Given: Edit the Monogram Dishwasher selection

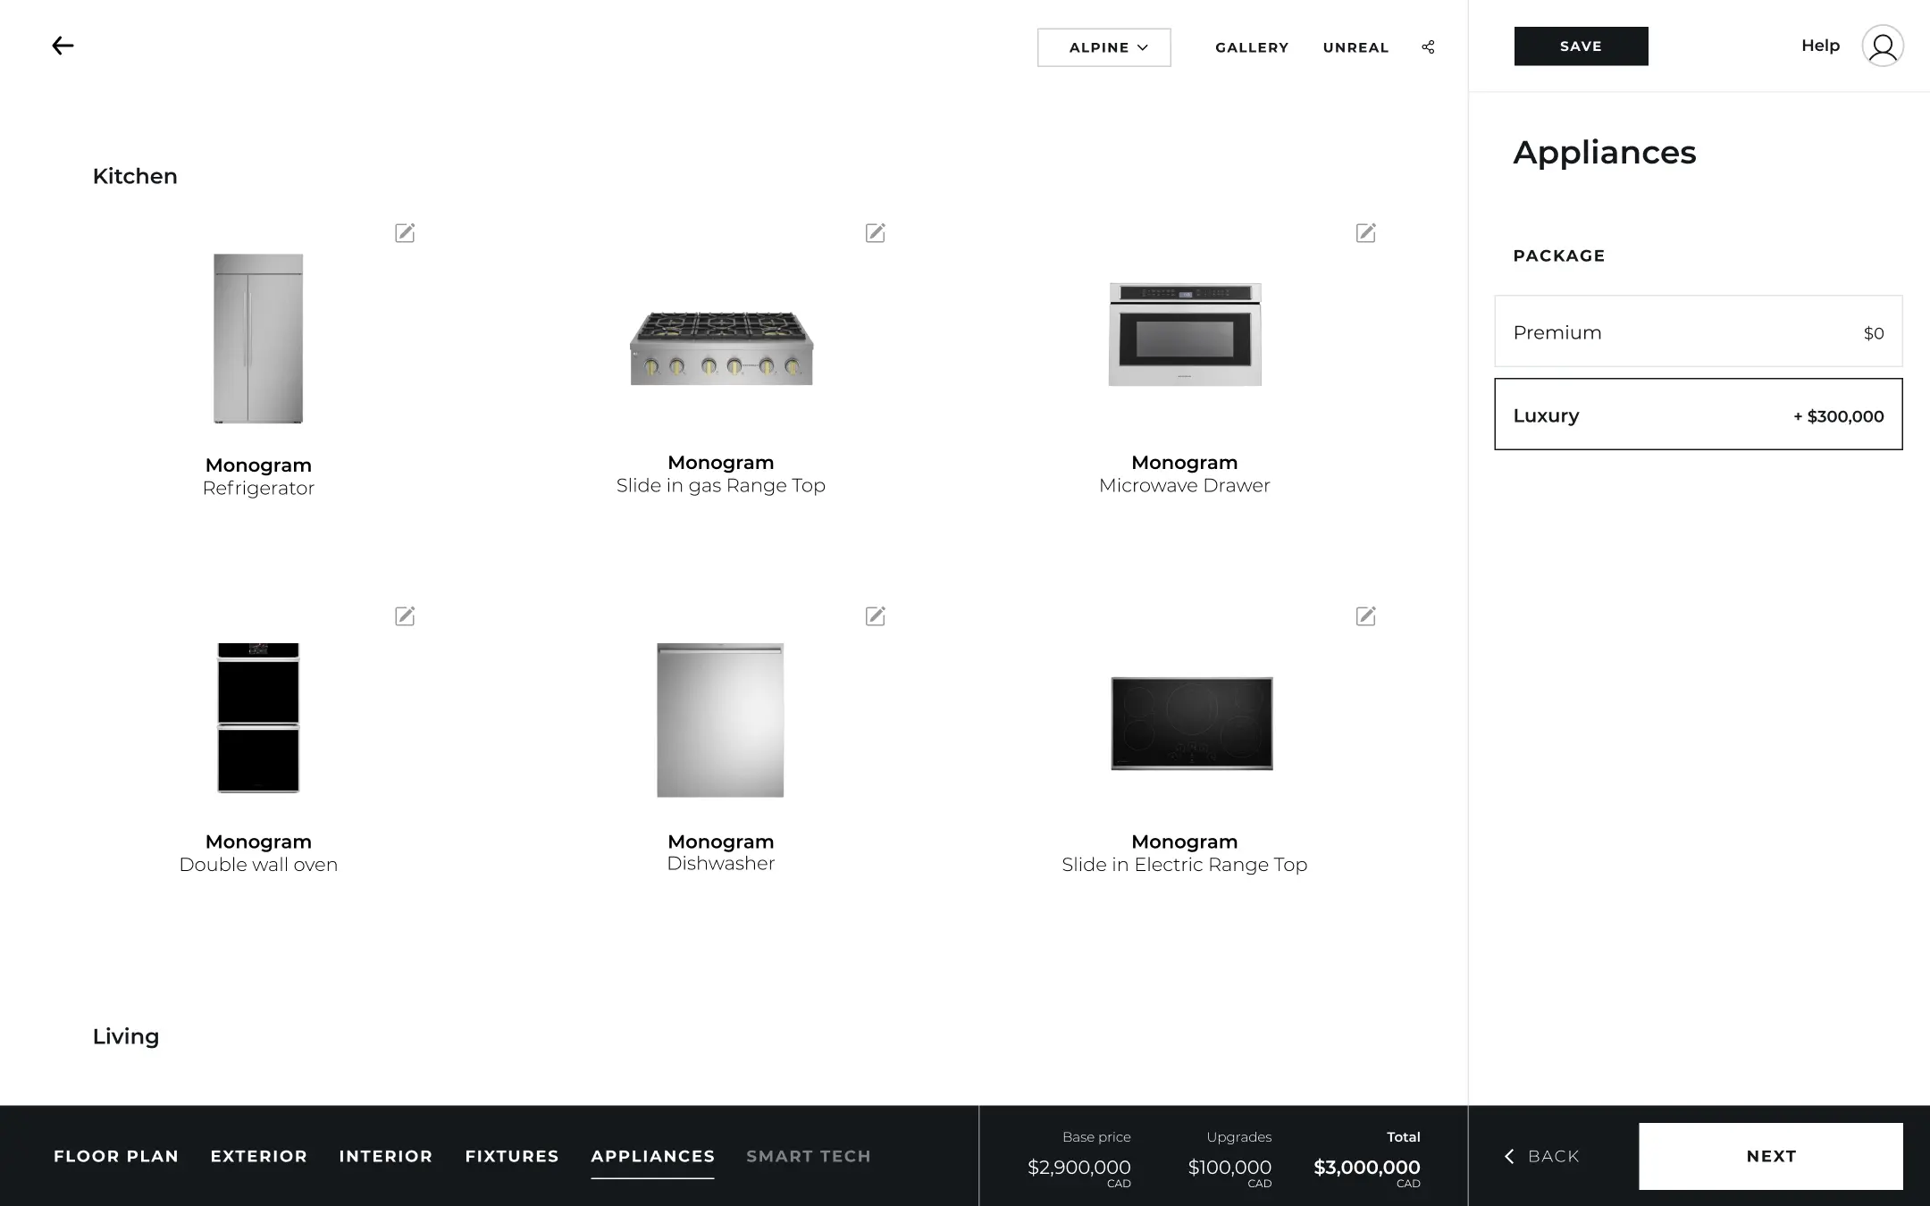Looking at the screenshot, I should 875,616.
